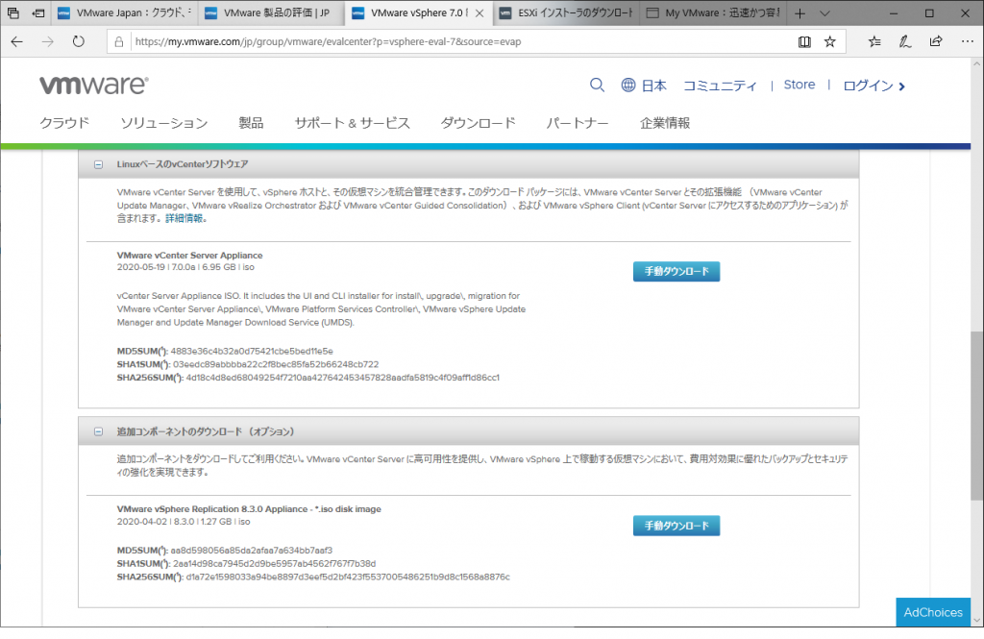Click the VMware logo
The image size is (984, 639).
pyautogui.click(x=94, y=85)
